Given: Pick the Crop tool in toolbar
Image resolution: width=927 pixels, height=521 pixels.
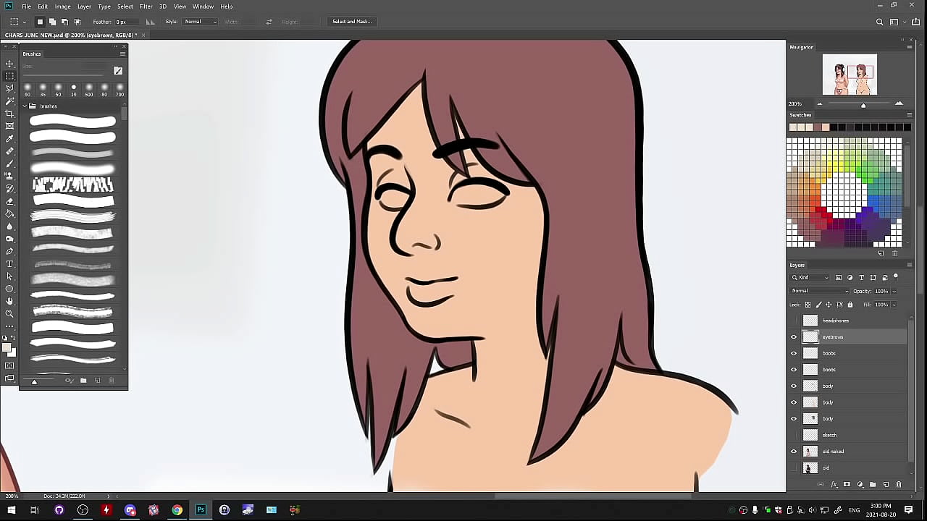Looking at the screenshot, I should pos(9,114).
